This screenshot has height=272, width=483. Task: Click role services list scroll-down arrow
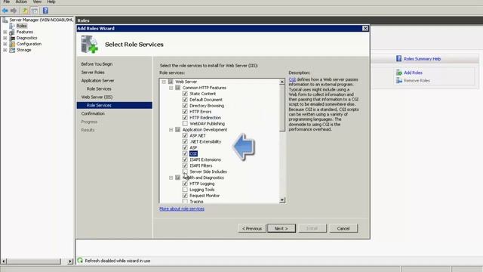click(281, 200)
